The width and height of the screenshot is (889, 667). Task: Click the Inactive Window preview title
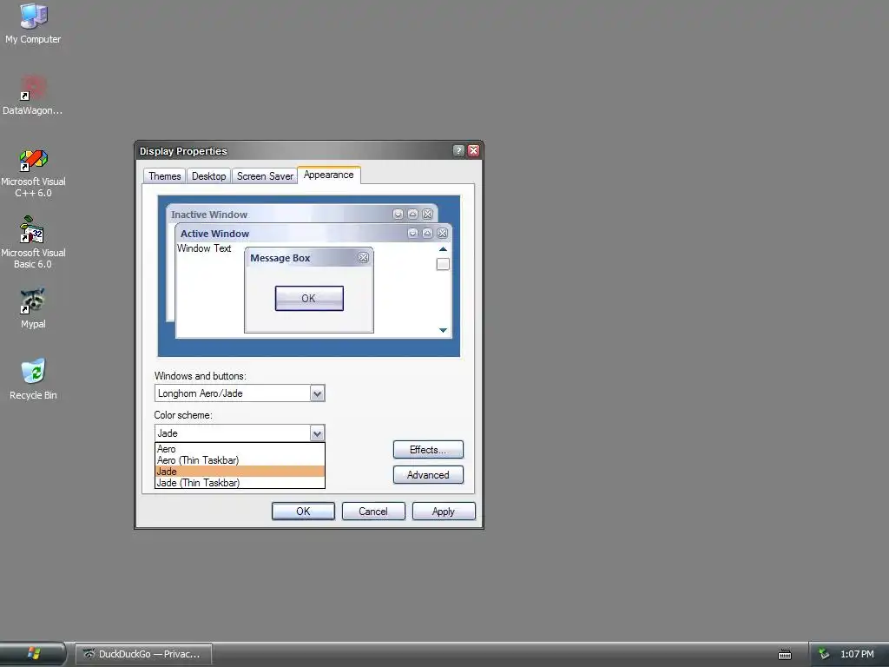[209, 215]
